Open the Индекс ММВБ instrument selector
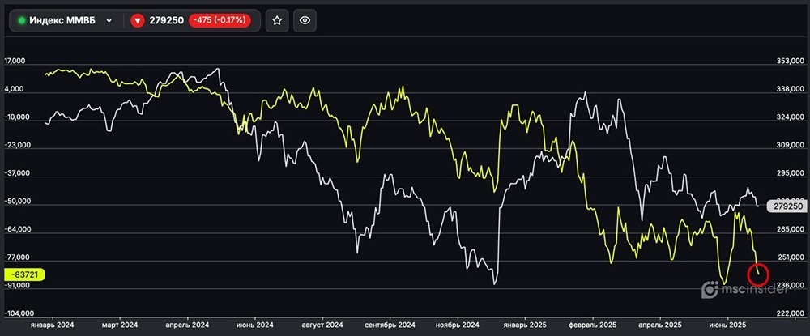Screen dimensions: 810x336 tap(65, 20)
